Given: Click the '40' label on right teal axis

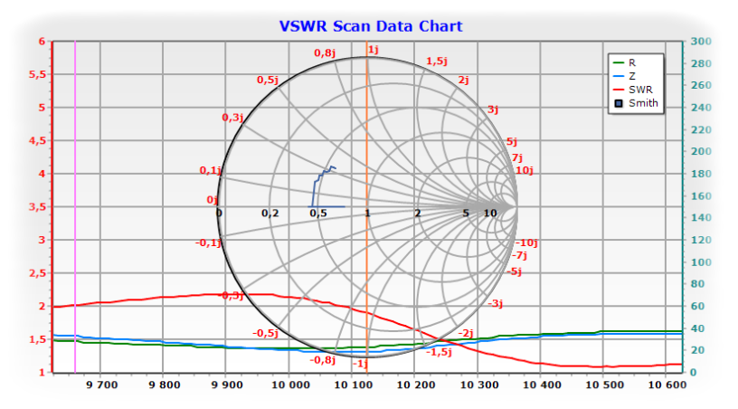Looking at the screenshot, I should pyautogui.click(x=697, y=328).
